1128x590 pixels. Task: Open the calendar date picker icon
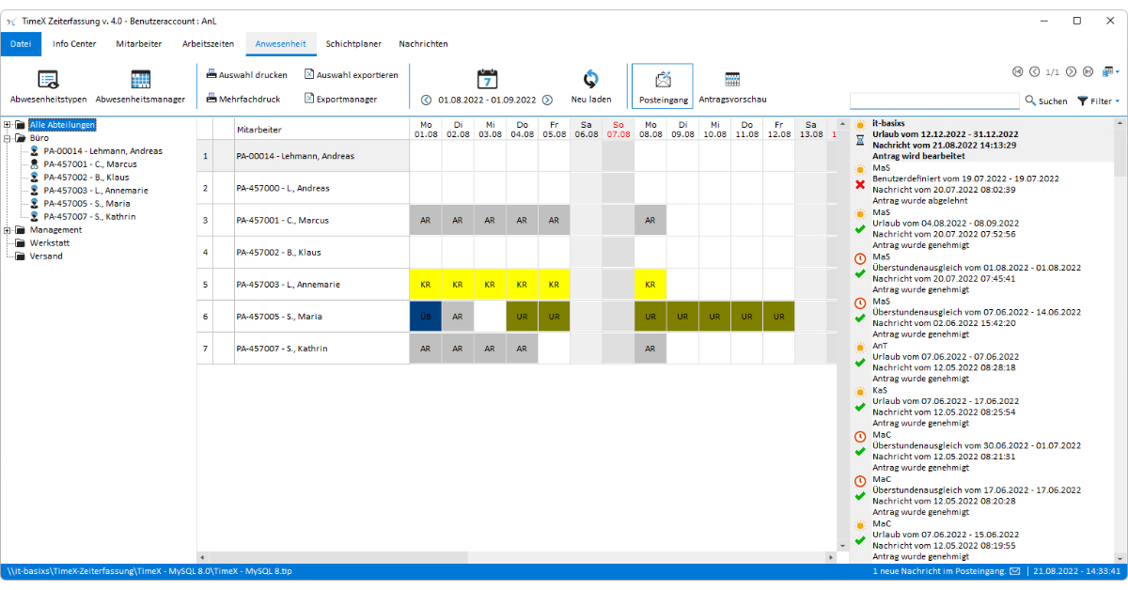486,78
